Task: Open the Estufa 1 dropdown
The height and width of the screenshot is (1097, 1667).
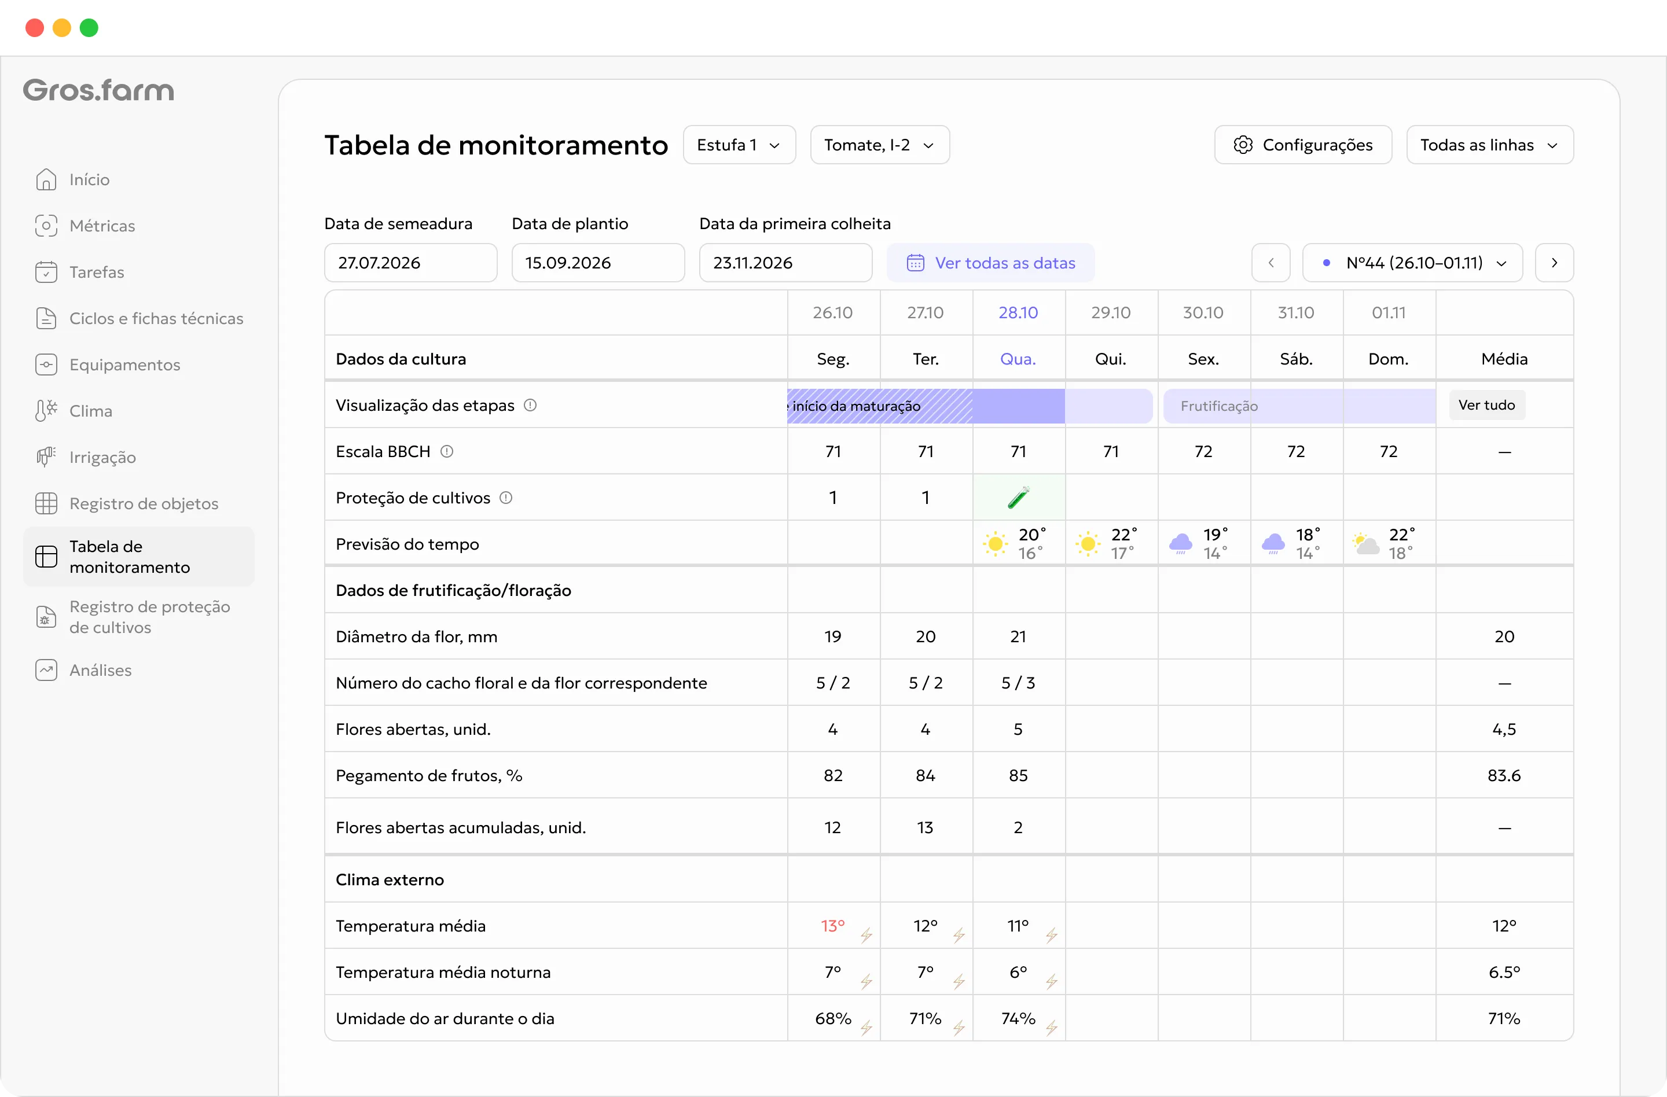Action: 739,145
